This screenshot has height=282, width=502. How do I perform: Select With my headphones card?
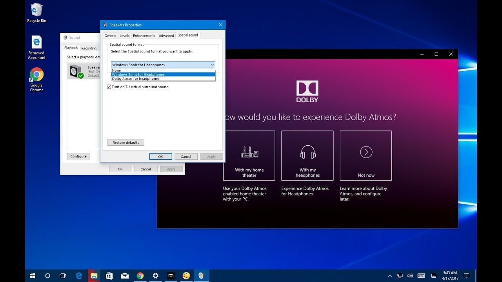coord(307,155)
